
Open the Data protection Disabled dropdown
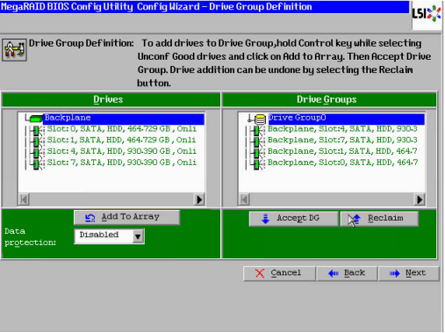point(109,236)
